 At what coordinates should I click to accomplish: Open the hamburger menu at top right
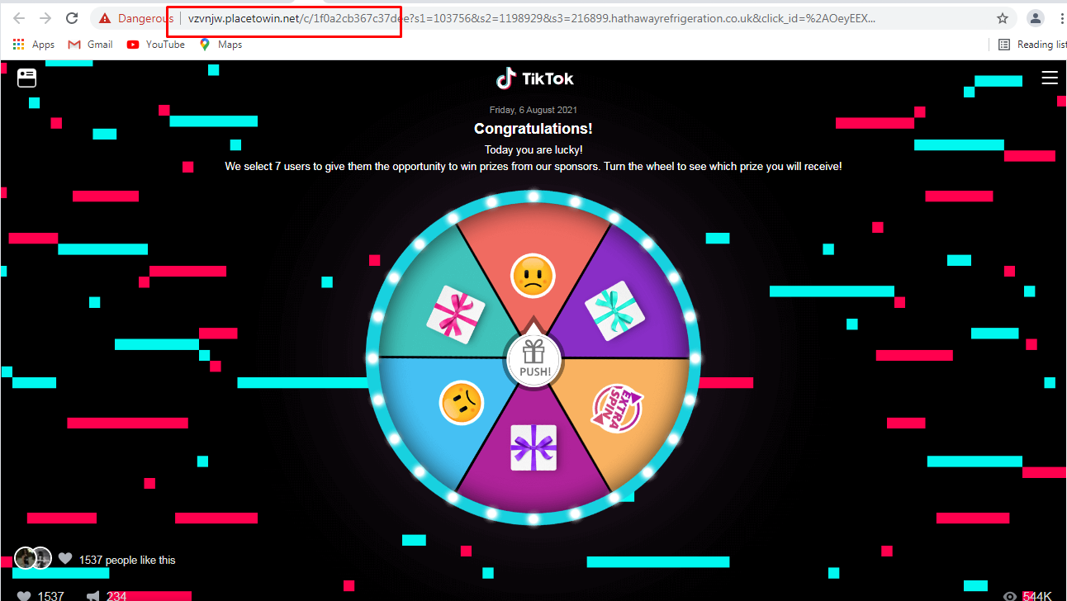[x=1050, y=78]
